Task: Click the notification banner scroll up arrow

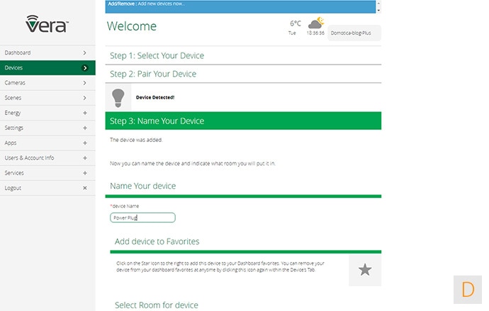Action: point(378,3)
